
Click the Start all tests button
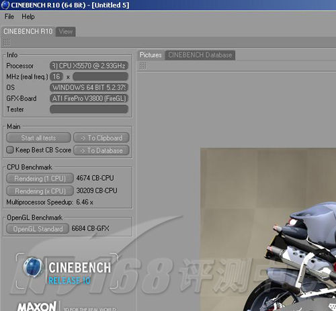(38, 138)
